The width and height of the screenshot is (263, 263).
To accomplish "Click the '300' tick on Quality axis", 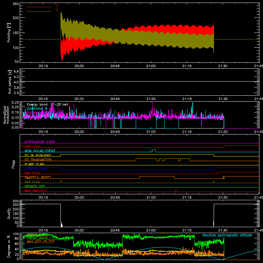I will click(x=15, y=201).
